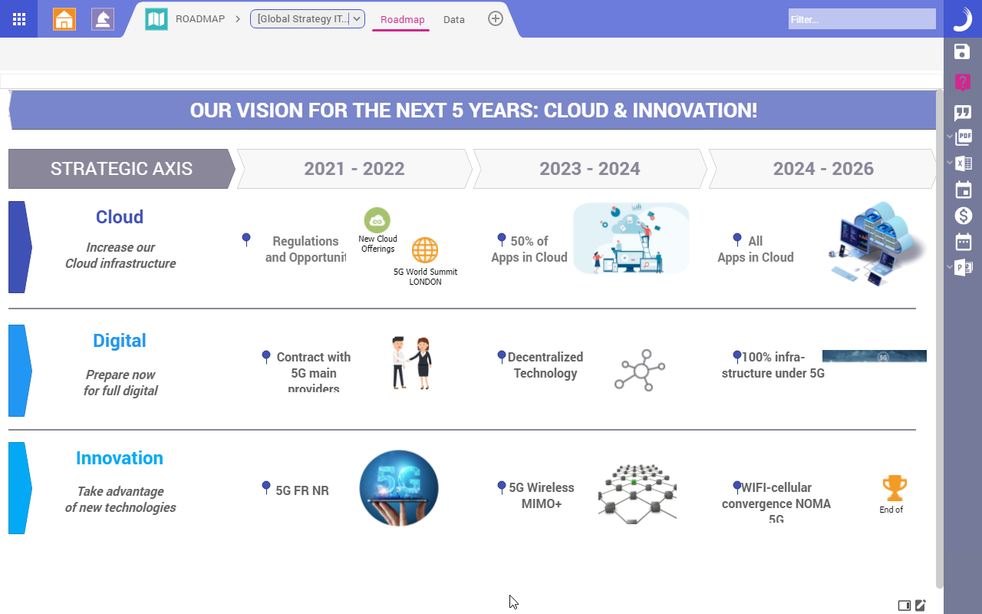The height and width of the screenshot is (614, 982).
Task: Go to the orange Home icon
Action: pyautogui.click(x=64, y=19)
